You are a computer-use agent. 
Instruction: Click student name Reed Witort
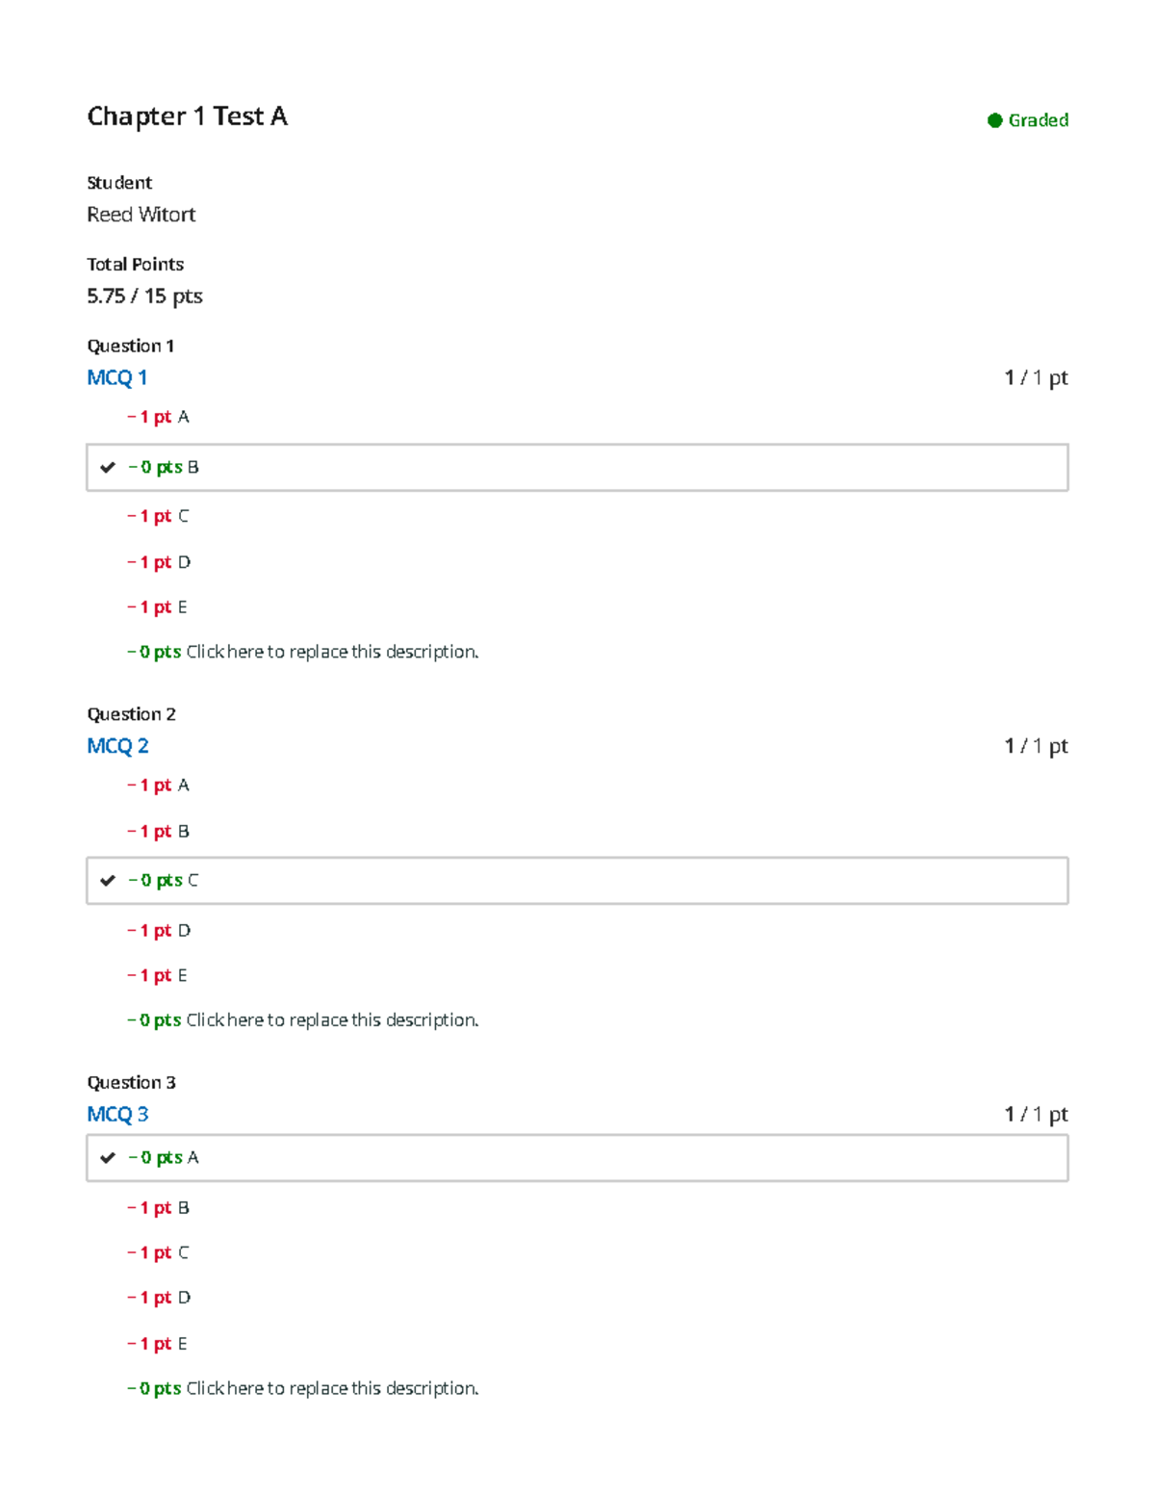[x=141, y=215]
